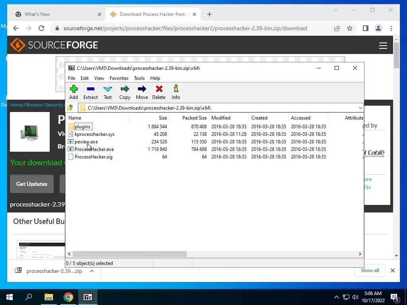Click the Move toolbar icon
Image resolution: width=407 pixels, height=305 pixels.
(142, 92)
